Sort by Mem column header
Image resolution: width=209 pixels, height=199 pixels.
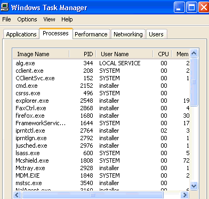[x=181, y=54]
